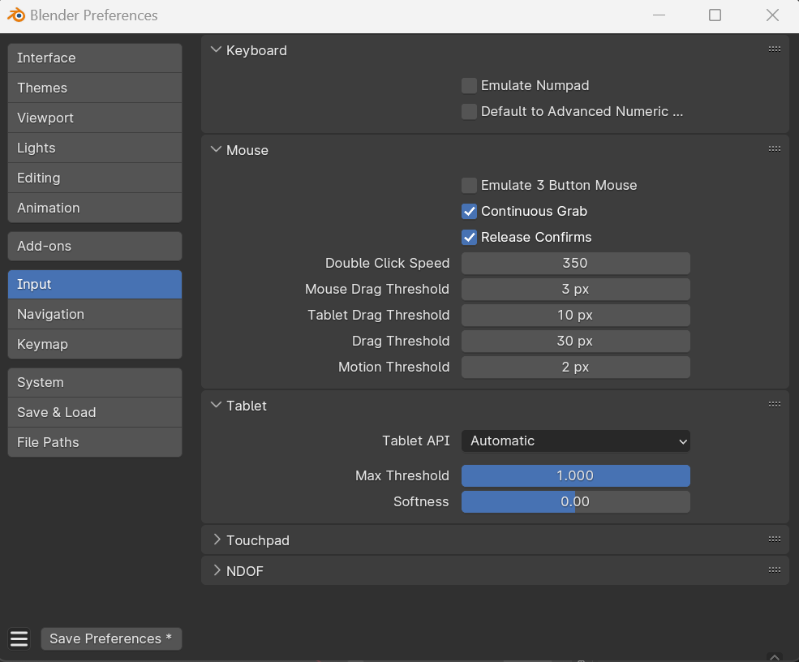Adjust the tablet Softness slider
Viewport: 799px width, 662px height.
click(x=575, y=501)
